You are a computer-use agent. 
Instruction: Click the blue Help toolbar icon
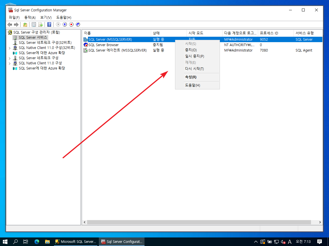[49, 24]
